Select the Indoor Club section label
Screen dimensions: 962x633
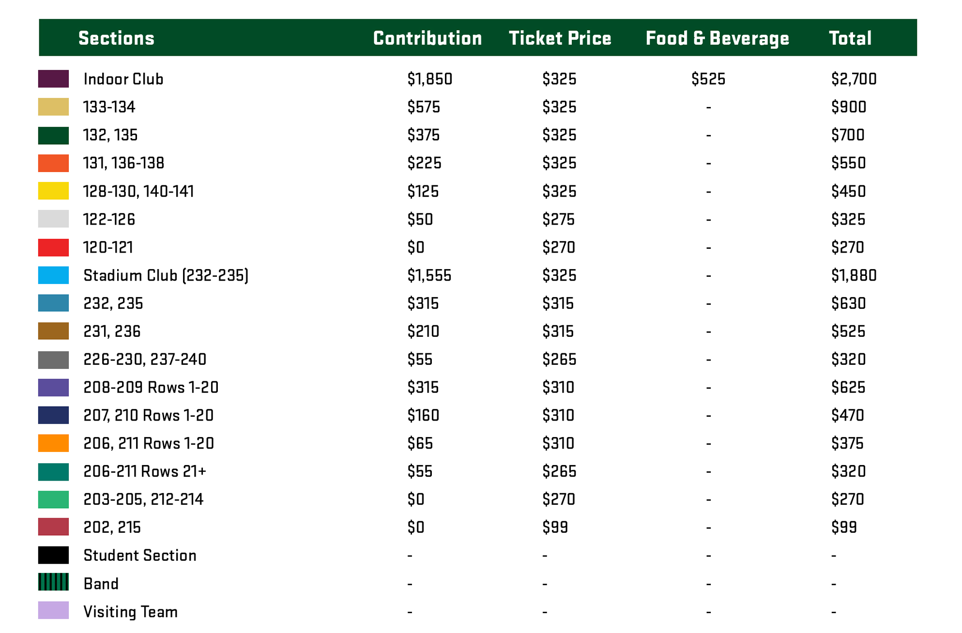click(x=123, y=79)
